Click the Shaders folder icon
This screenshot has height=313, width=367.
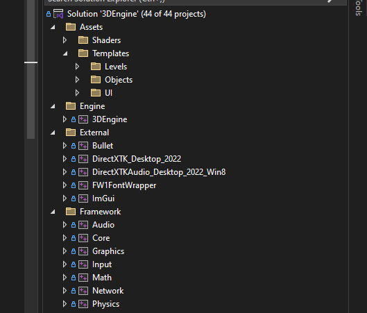(83, 40)
